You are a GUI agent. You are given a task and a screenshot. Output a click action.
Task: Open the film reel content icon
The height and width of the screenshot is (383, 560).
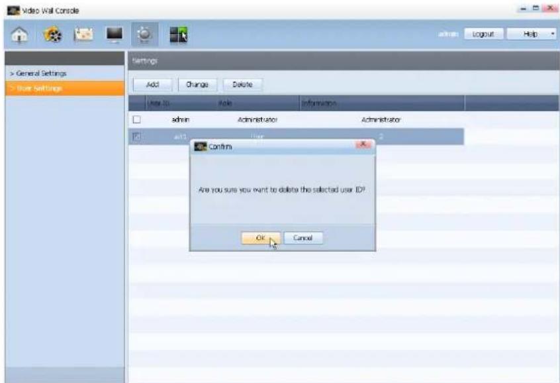pos(52,34)
